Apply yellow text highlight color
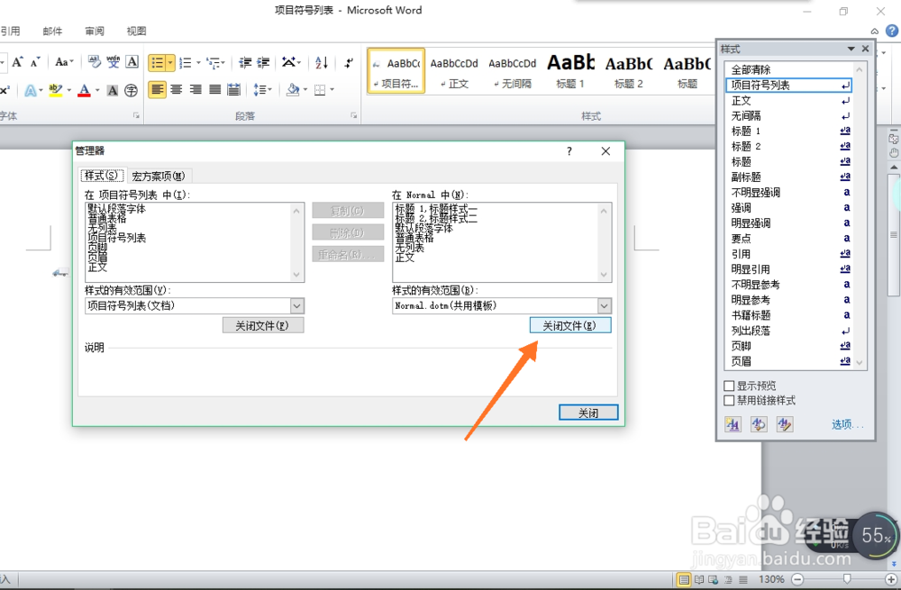This screenshot has width=901, height=590. pos(56,90)
